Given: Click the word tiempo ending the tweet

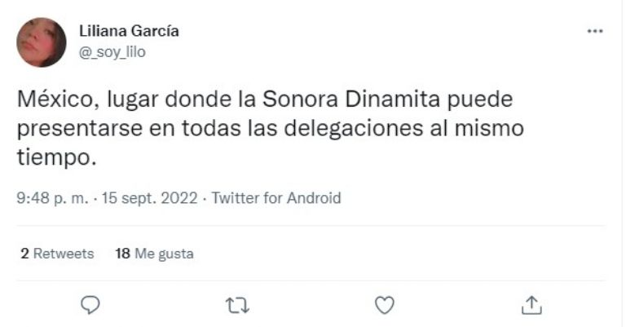Looking at the screenshot, I should click(x=55, y=157).
